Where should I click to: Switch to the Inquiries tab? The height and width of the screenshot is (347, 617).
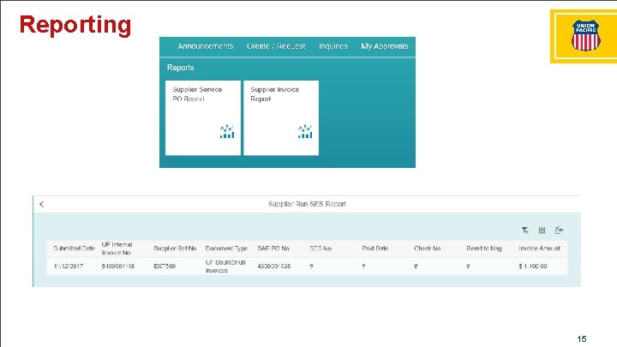pyautogui.click(x=333, y=46)
